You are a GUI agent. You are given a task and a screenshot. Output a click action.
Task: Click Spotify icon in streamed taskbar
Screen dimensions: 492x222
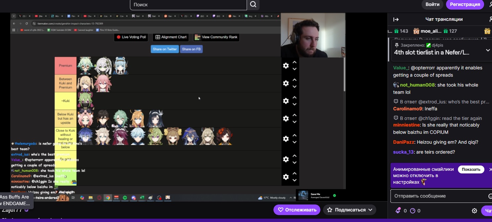[125, 198]
